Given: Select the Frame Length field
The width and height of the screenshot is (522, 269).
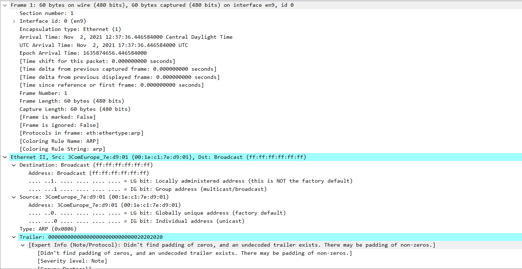Looking at the screenshot, I should click(x=71, y=101).
